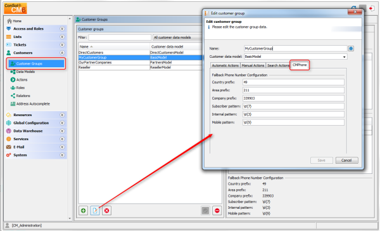Expand the Data Warehouse chevron
This screenshot has height=231, width=380.
(x=62, y=131)
